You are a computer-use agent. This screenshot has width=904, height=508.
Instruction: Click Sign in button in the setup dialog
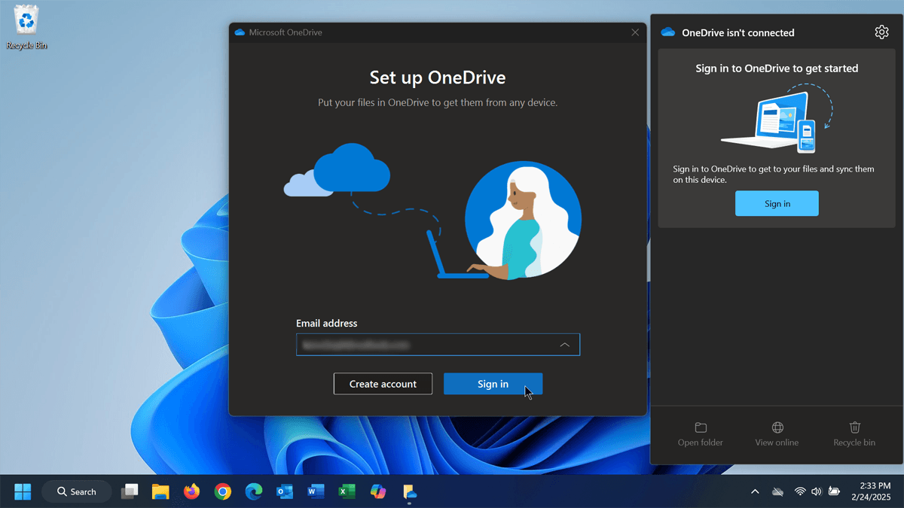point(493,384)
